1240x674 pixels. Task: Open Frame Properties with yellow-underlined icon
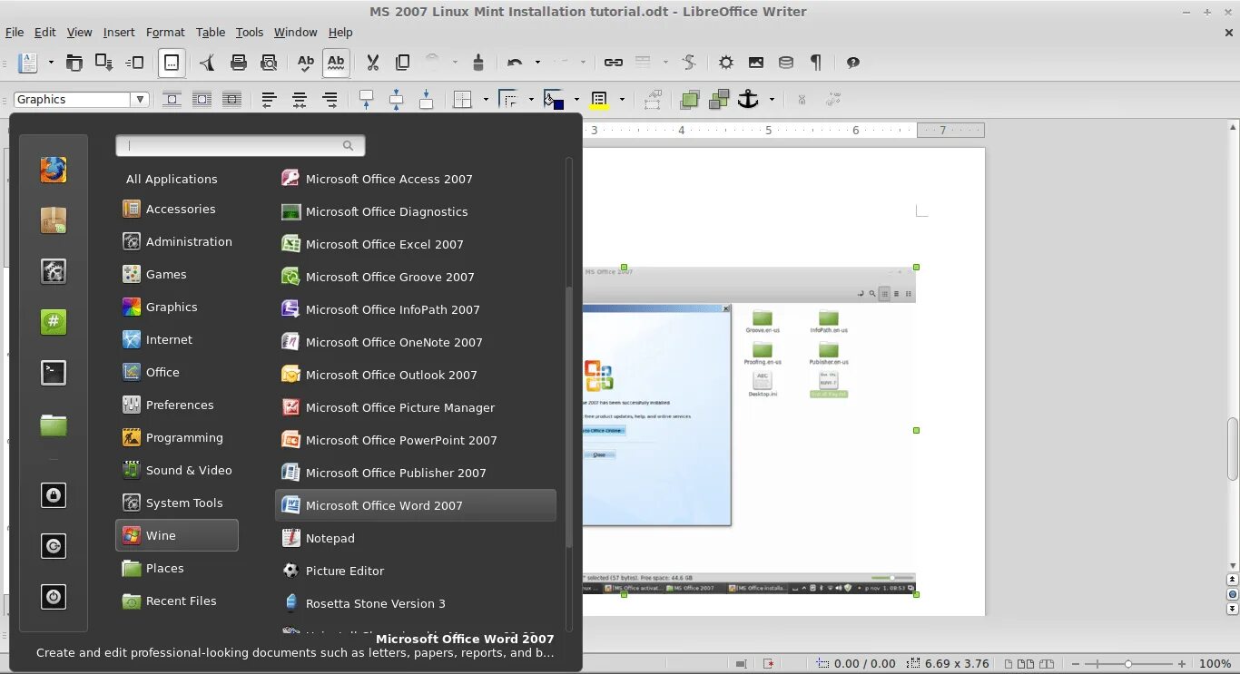coord(599,100)
